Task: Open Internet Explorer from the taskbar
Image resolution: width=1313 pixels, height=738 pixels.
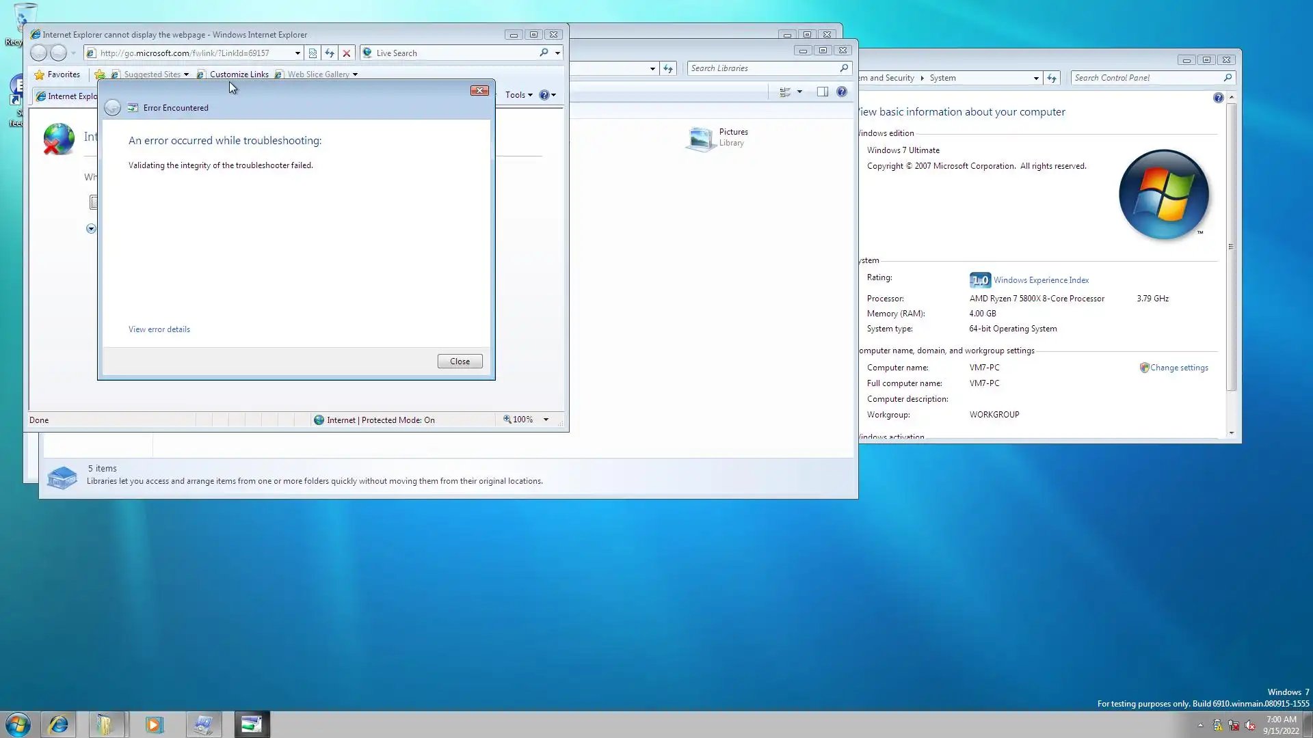Action: pyautogui.click(x=58, y=724)
